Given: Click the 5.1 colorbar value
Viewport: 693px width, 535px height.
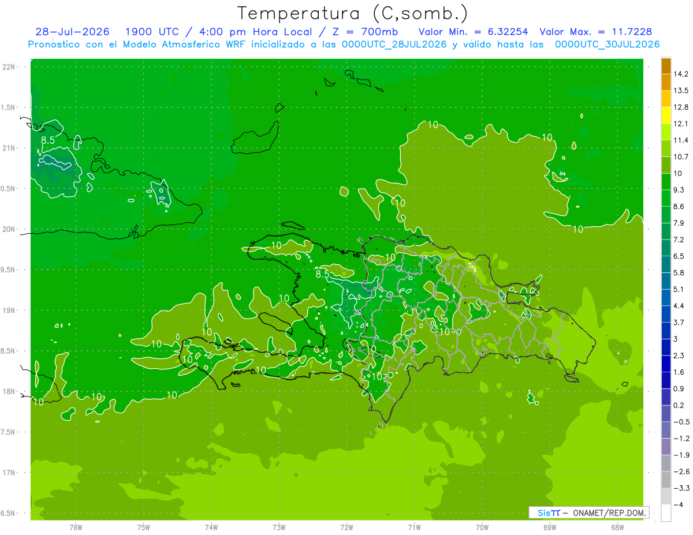Looking at the screenshot, I should [x=679, y=289].
